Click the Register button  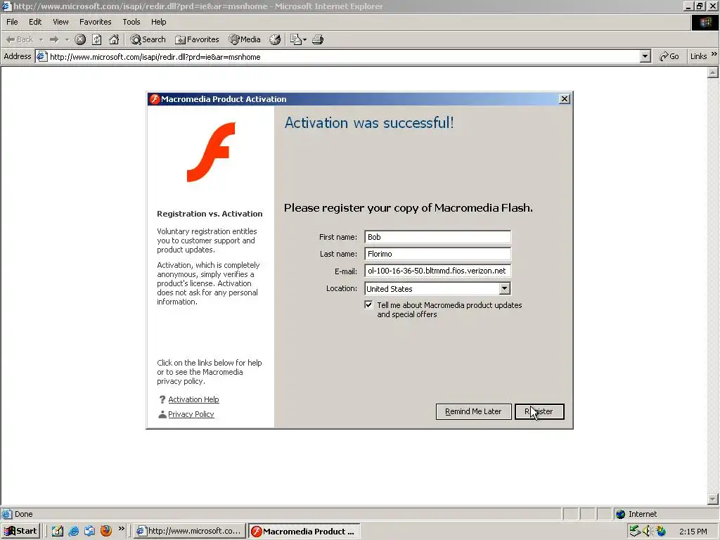click(539, 411)
